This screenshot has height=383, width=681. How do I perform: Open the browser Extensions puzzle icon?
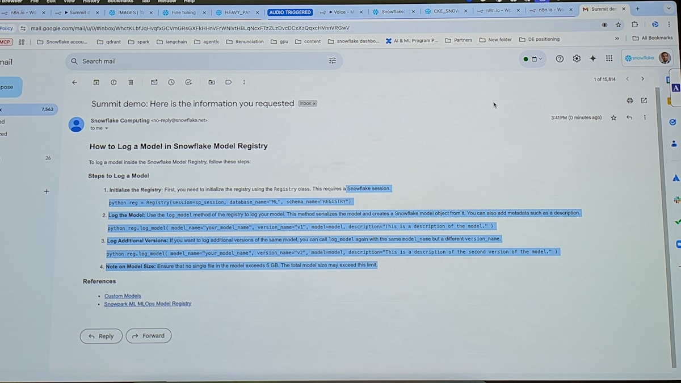[x=635, y=25]
